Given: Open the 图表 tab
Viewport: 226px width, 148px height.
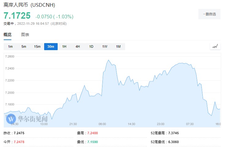Looking at the screenshot, I should coord(25,35).
